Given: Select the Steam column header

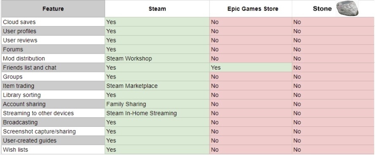Looking at the screenshot, I should click(157, 9).
